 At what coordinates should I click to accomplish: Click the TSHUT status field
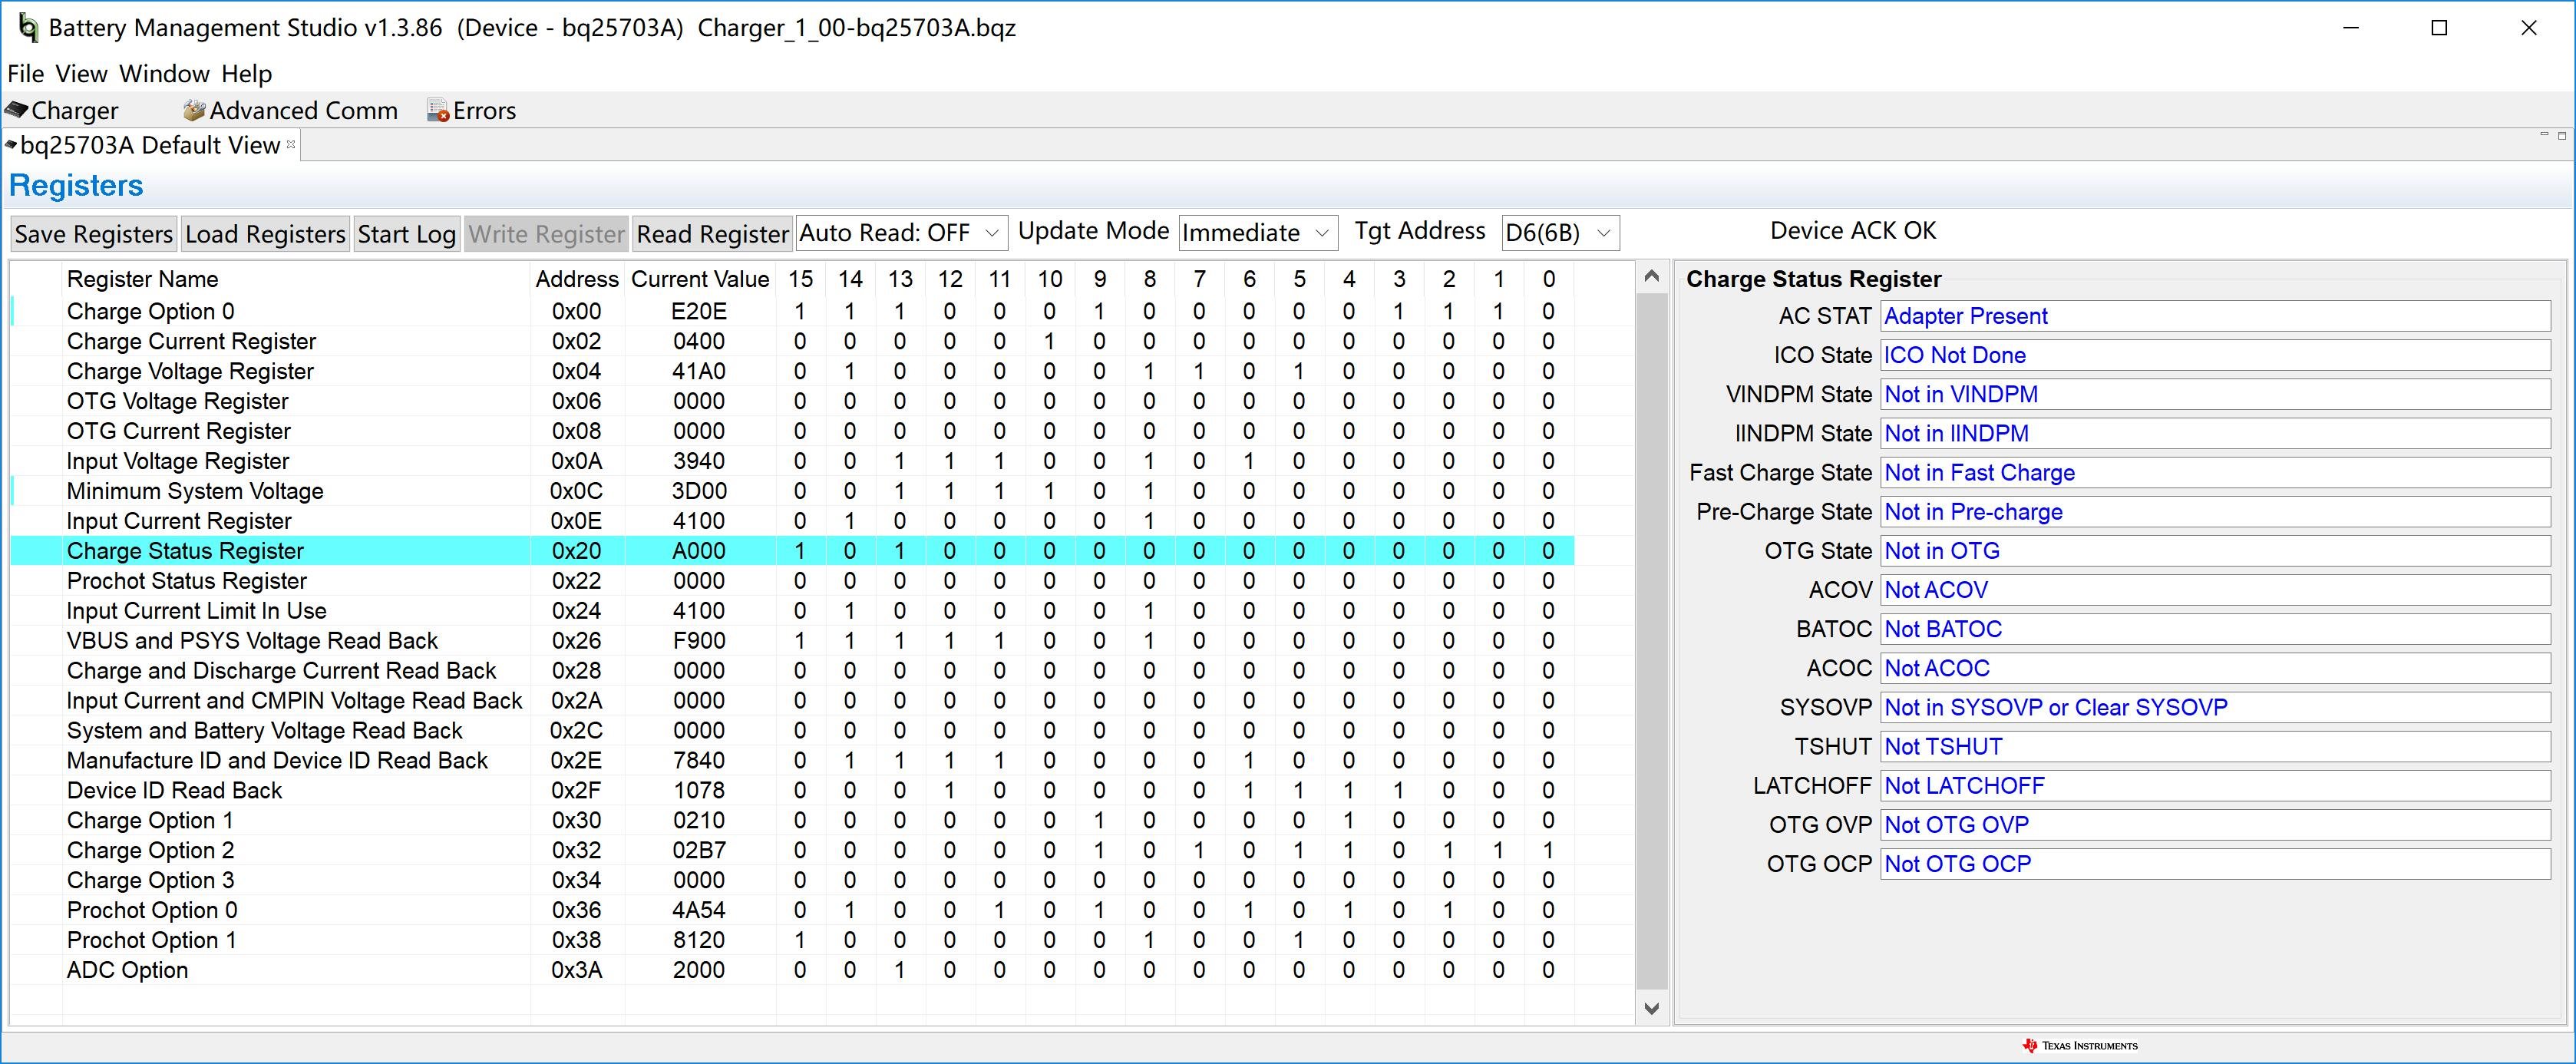(2214, 747)
